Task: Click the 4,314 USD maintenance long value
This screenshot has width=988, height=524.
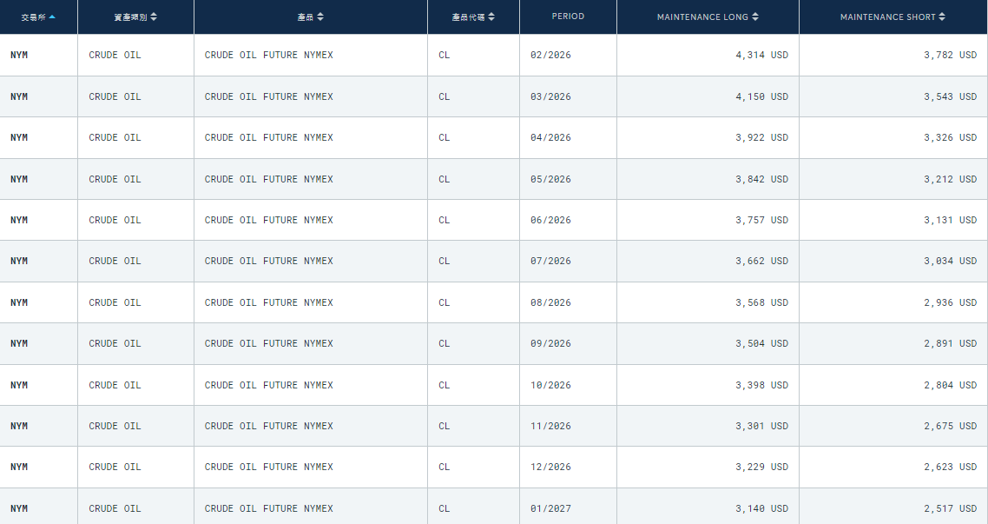Action: pyautogui.click(x=761, y=55)
